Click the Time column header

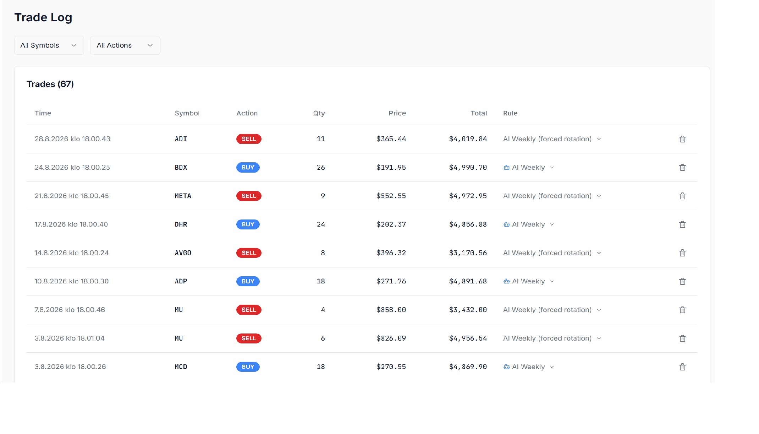[43, 113]
